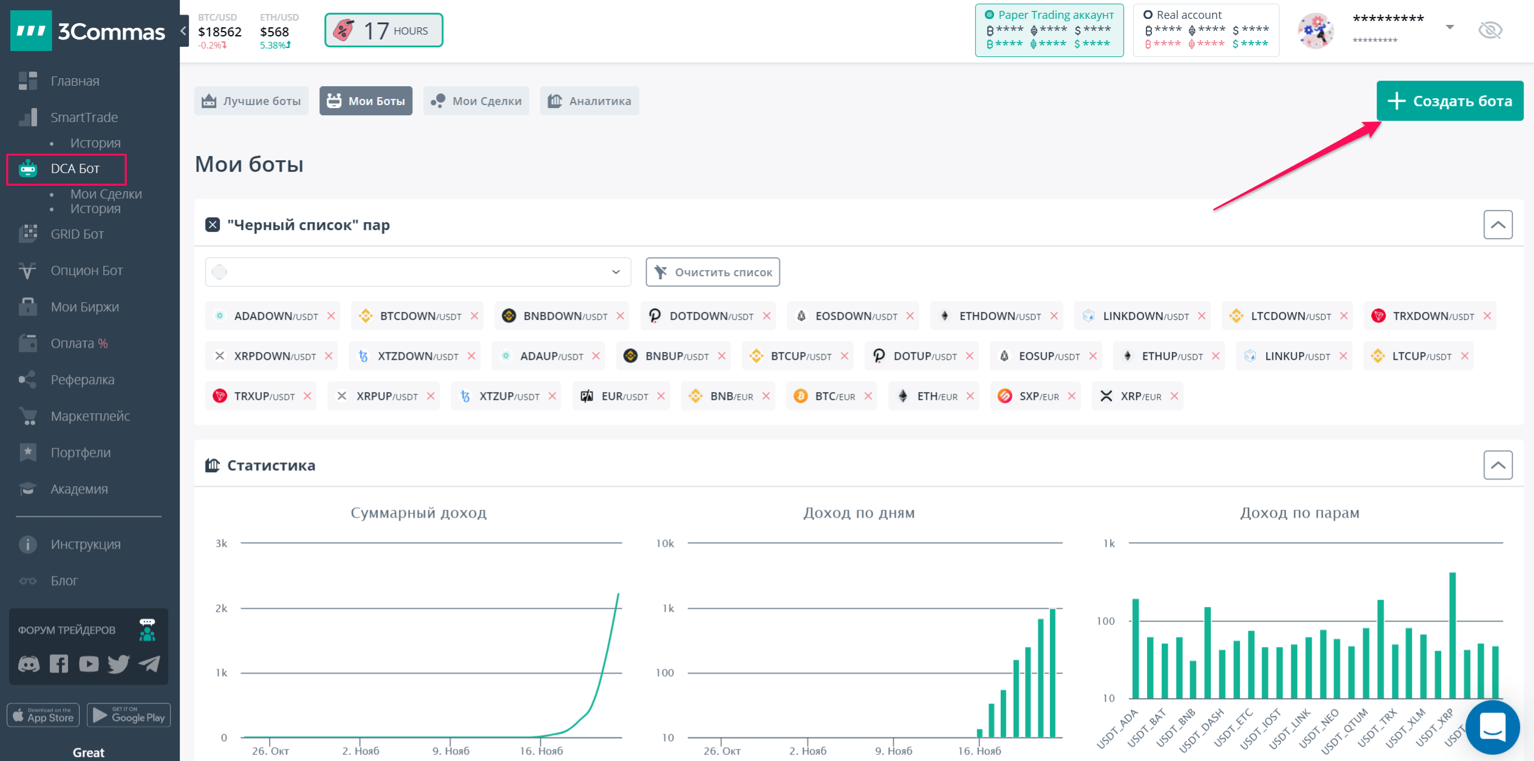The height and width of the screenshot is (761, 1534).
Task: Click the Google Play download badge
Action: click(129, 715)
